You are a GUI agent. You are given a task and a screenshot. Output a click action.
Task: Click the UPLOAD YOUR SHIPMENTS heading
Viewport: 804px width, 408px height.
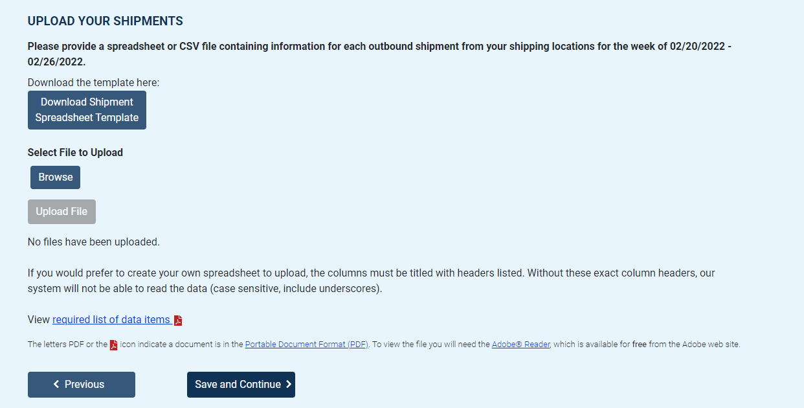coord(105,21)
